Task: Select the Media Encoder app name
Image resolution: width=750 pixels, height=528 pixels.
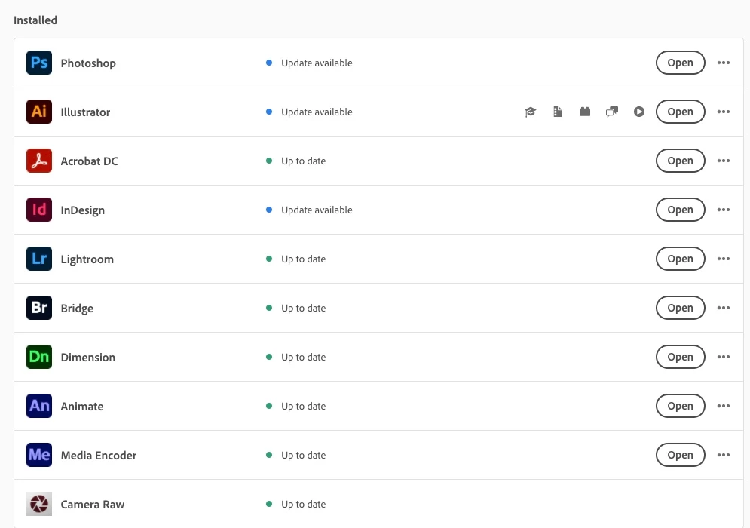Action: pyautogui.click(x=99, y=456)
